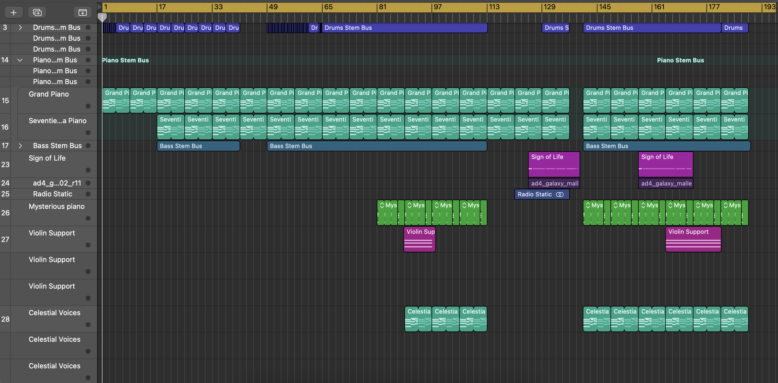Select the second Sign of Life region
The image size is (778, 383).
click(x=666, y=164)
